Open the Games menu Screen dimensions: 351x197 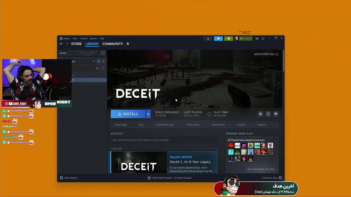pyautogui.click(x=94, y=39)
